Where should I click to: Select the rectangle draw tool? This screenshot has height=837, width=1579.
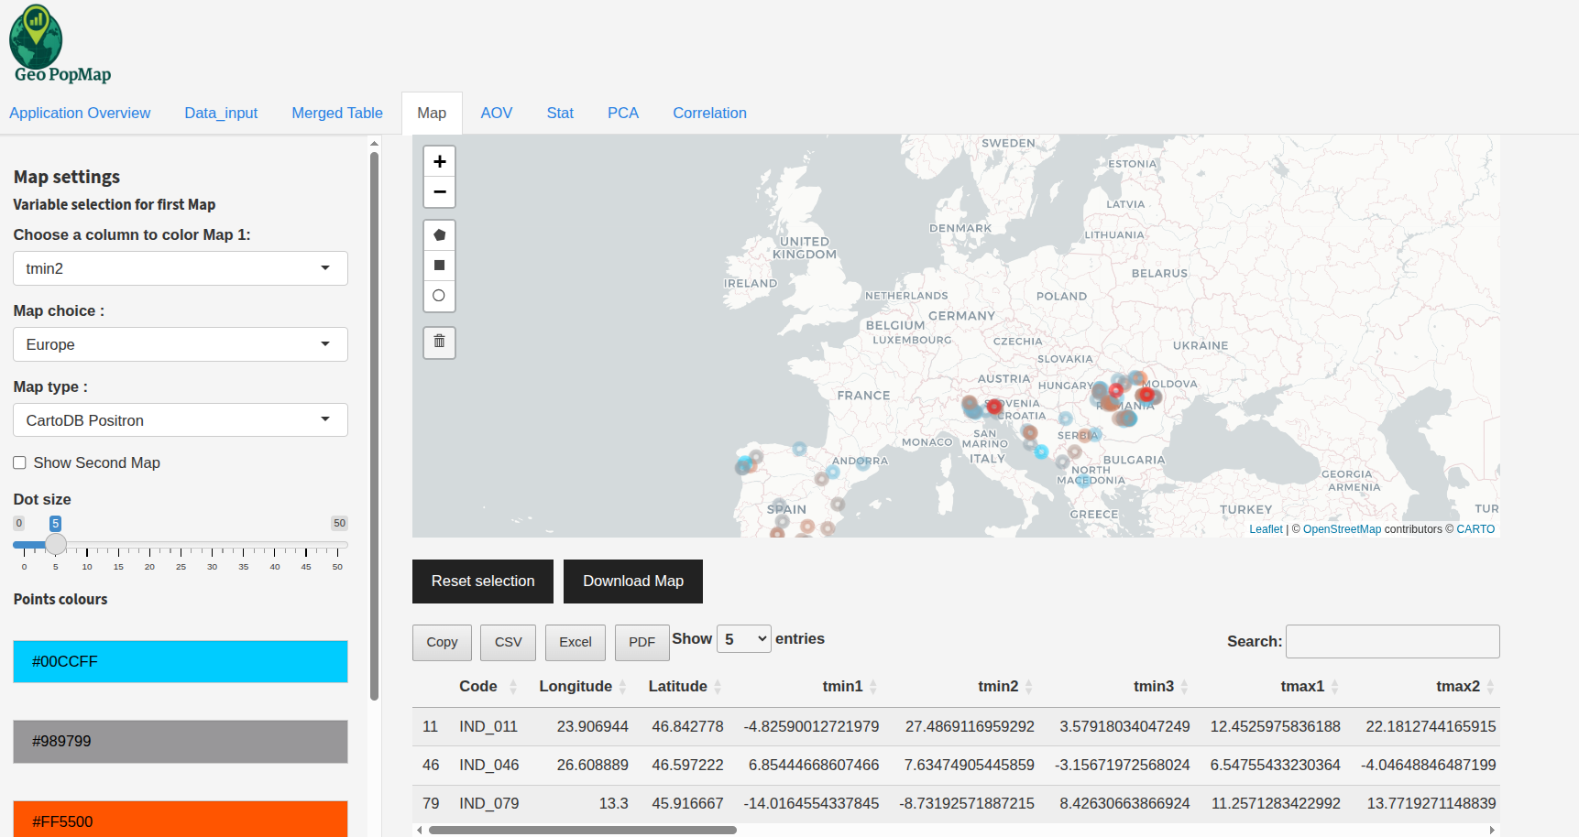point(439,266)
